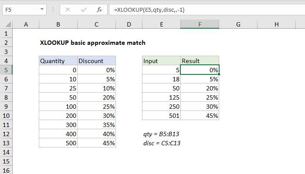Screen dimensions: 305x174
Task: Select Discount cell showing 35%
Action: pos(96,125)
